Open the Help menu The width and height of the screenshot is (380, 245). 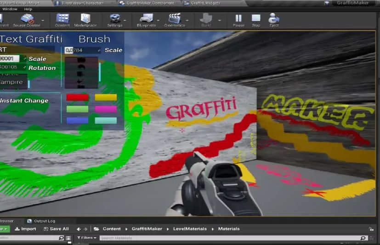pyautogui.click(x=28, y=9)
